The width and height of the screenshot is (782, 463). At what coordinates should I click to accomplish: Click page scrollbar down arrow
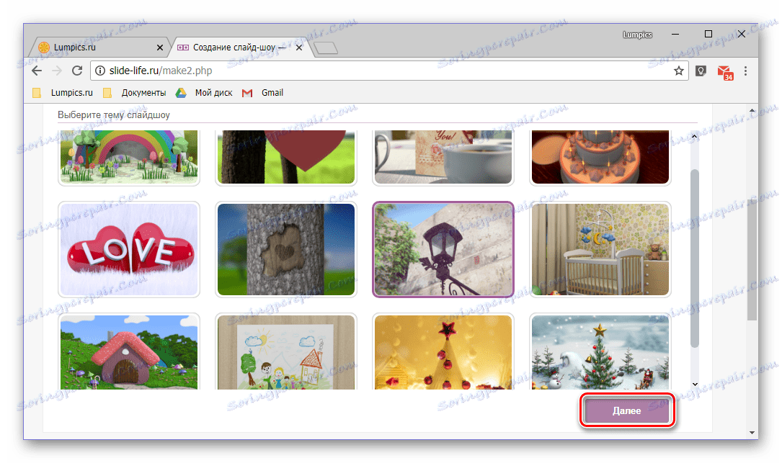coord(752,433)
